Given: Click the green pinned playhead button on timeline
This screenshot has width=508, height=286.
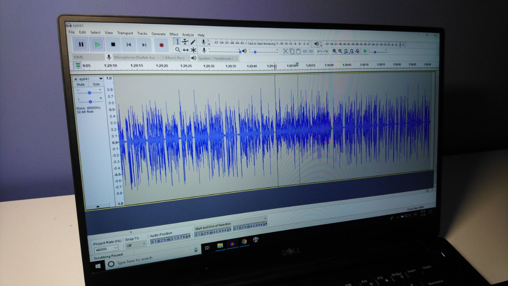Looking at the screenshot, I should tap(78, 65).
